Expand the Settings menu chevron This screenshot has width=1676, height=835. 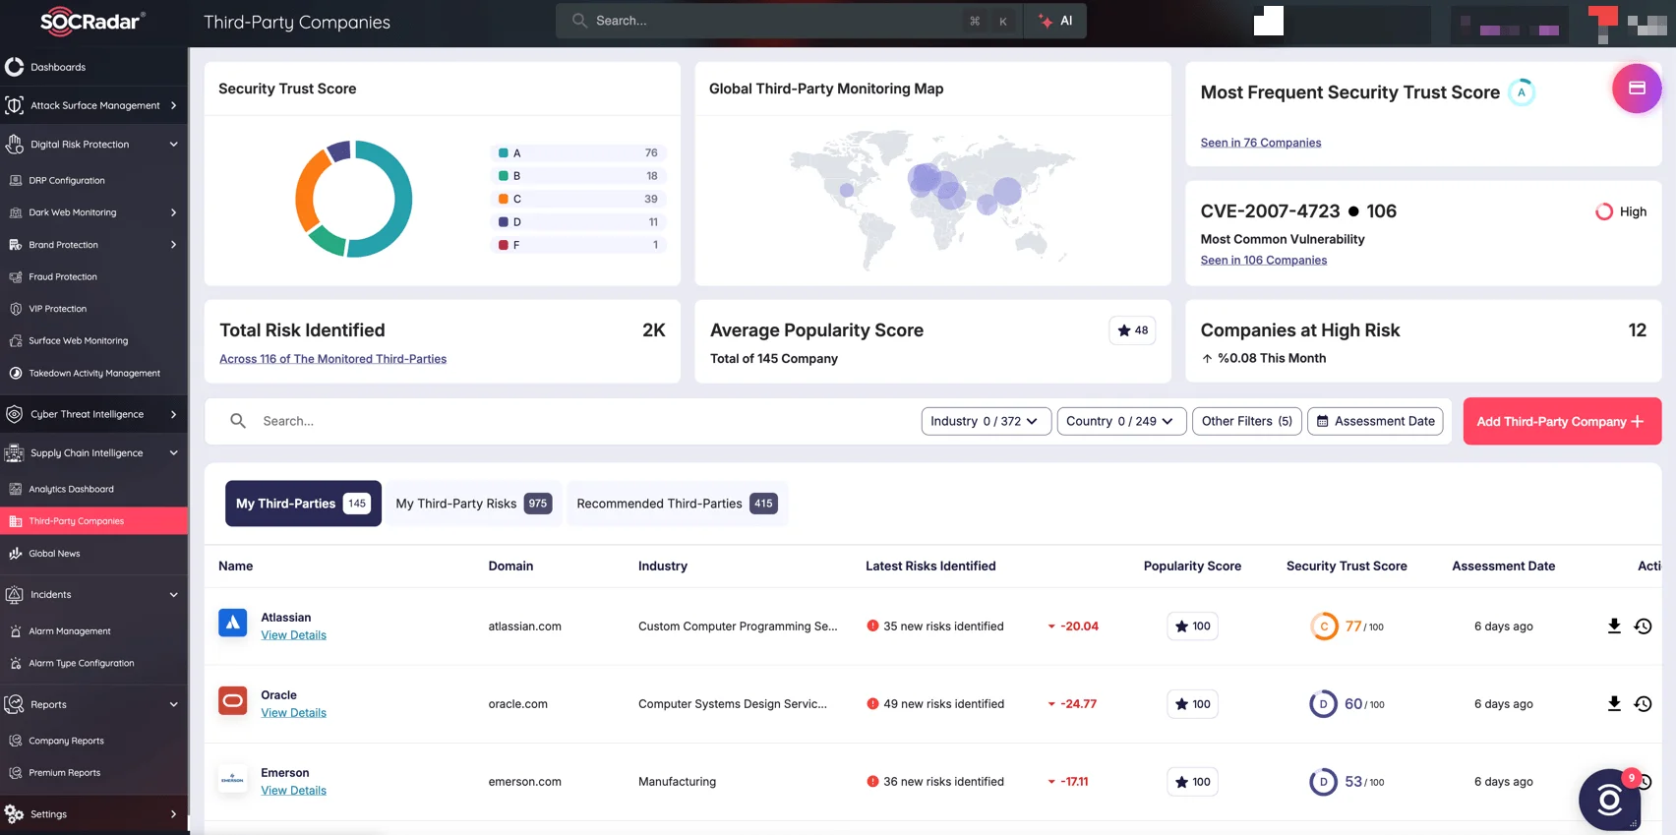(x=173, y=814)
